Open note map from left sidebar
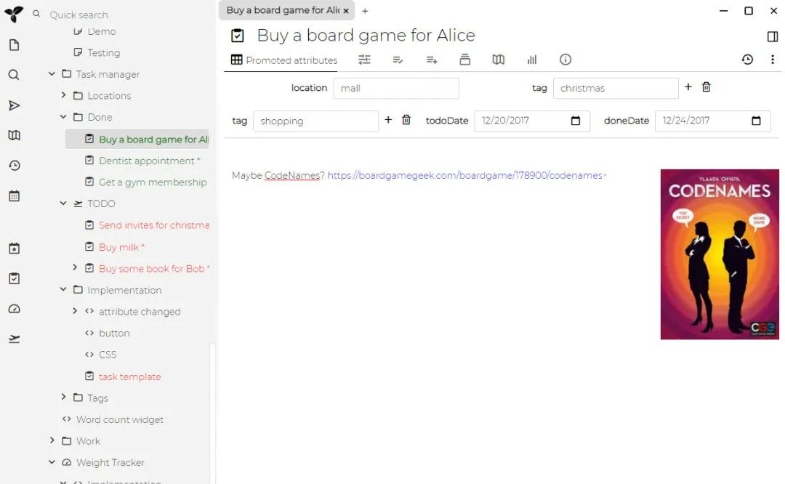Screen dimensions: 785x484 (14, 135)
